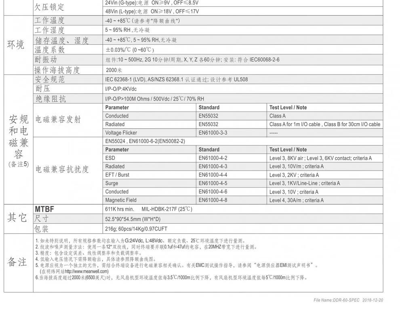Screen dimensions: 400x316
Task: Select the MTBF row label
Action: (44, 209)
